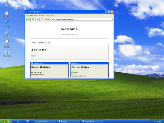Screen dimensions: 164x123
Task: Switch to Notepad taskbar button
Action: point(69,121)
